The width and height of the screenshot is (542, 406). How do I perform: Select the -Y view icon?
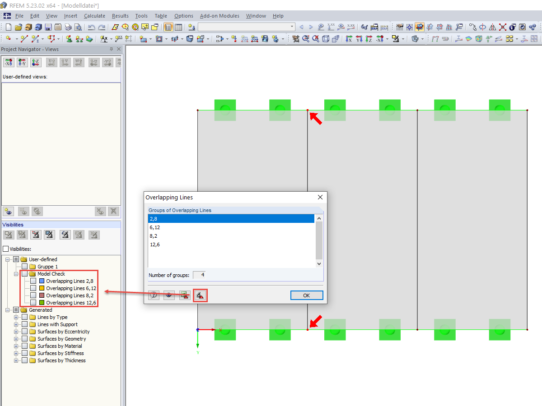coord(22,62)
